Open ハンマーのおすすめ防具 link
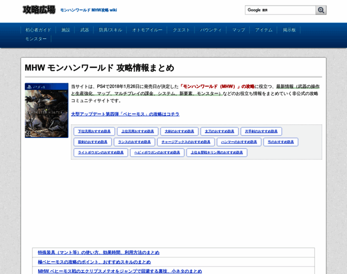347x274 pixels. [239, 142]
